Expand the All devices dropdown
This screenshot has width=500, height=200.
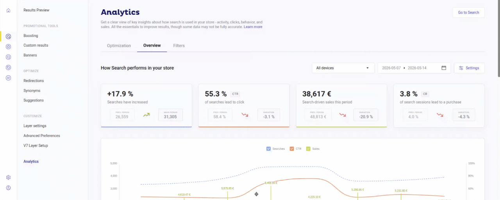pos(343,68)
